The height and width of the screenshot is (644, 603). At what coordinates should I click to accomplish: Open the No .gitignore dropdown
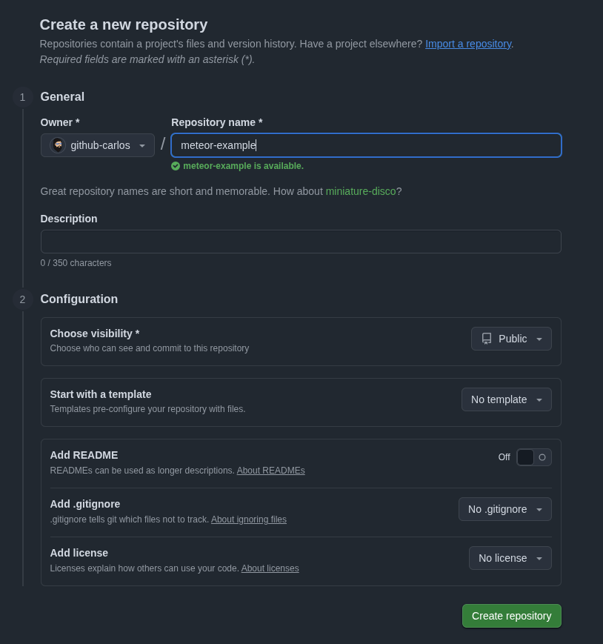pyautogui.click(x=504, y=509)
